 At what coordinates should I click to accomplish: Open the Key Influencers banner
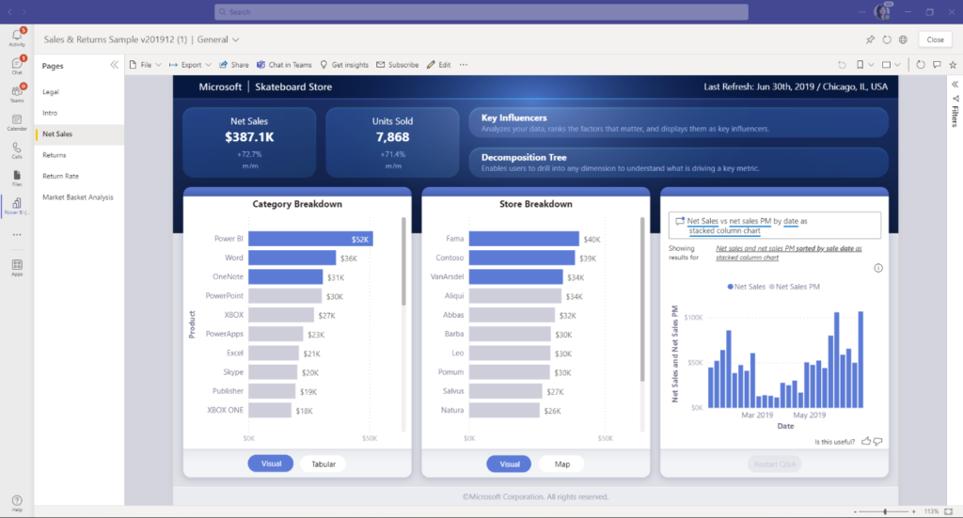click(678, 123)
